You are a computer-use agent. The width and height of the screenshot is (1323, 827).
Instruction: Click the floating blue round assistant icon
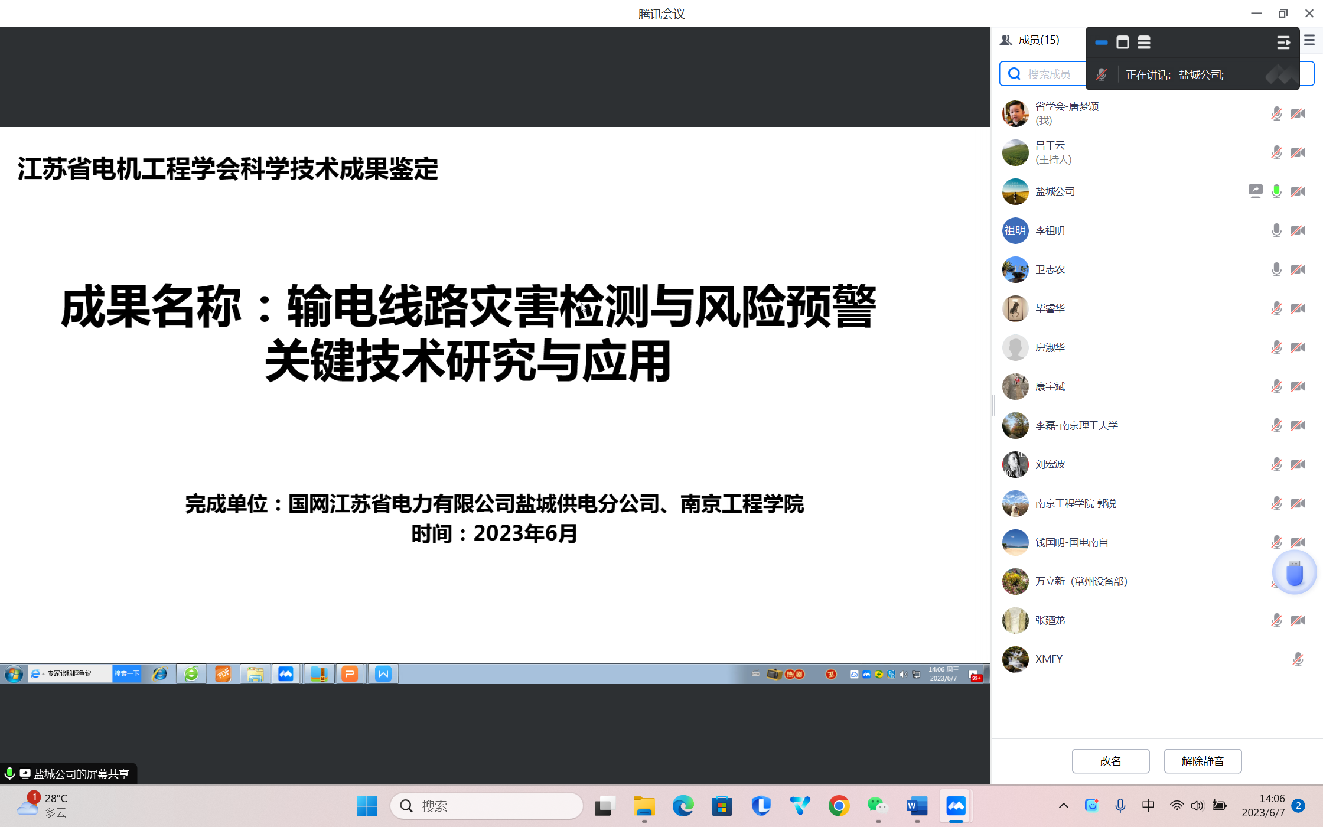pyautogui.click(x=1294, y=572)
